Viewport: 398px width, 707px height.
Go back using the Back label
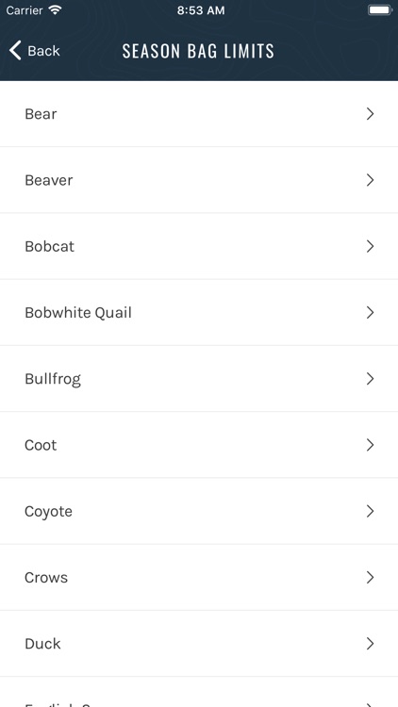43,51
